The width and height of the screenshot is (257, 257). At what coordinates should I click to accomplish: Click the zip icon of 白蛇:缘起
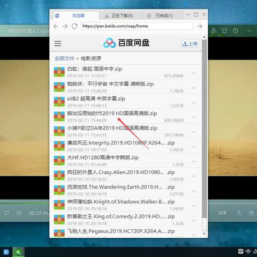coord(59,72)
